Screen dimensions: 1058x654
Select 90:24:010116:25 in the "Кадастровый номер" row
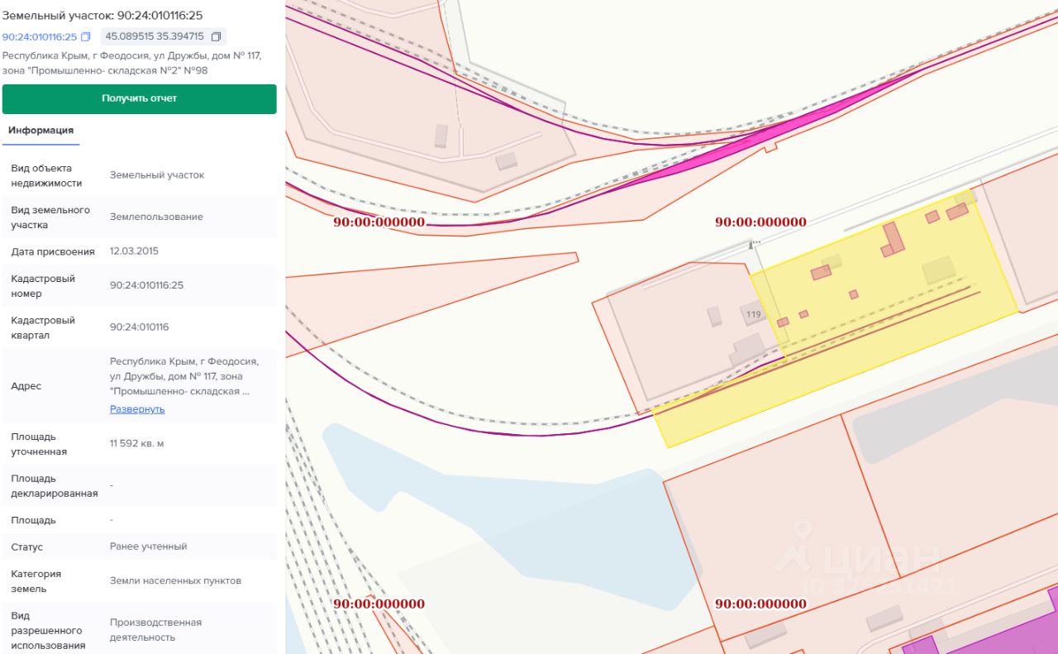coord(147,285)
